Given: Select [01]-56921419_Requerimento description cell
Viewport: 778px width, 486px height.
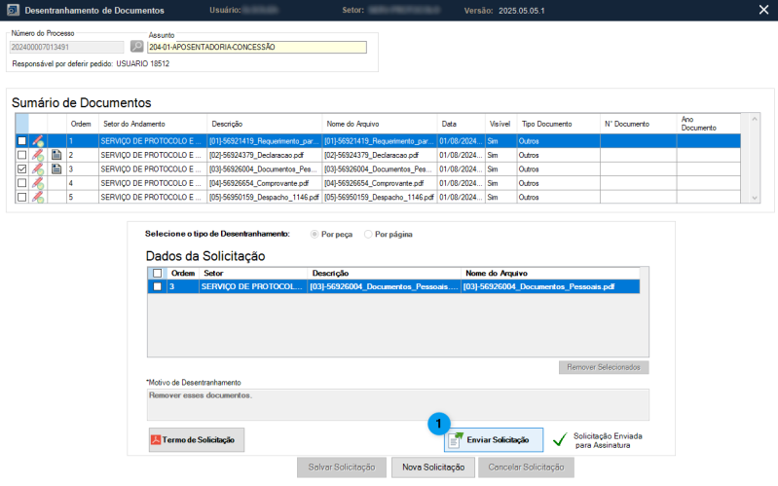Looking at the screenshot, I should 264,141.
